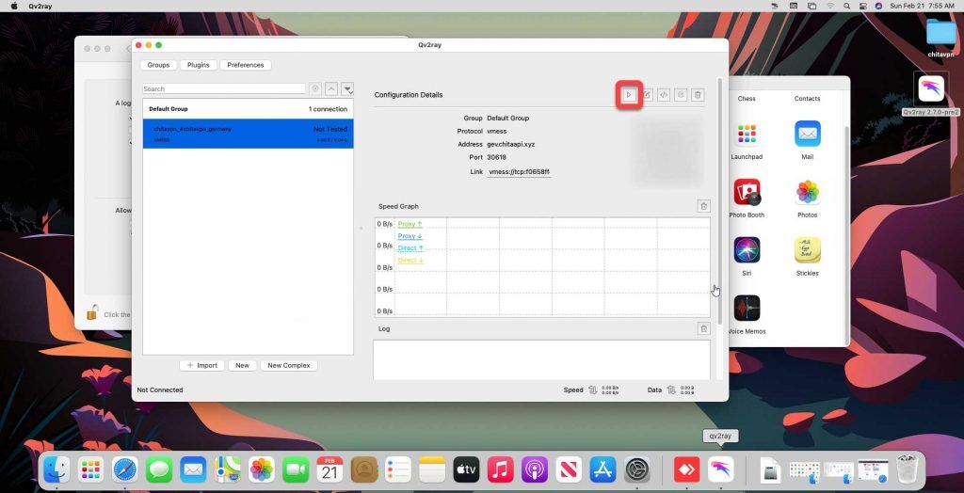The image size is (964, 493).
Task: Open the Groups tab
Action: [158, 65]
